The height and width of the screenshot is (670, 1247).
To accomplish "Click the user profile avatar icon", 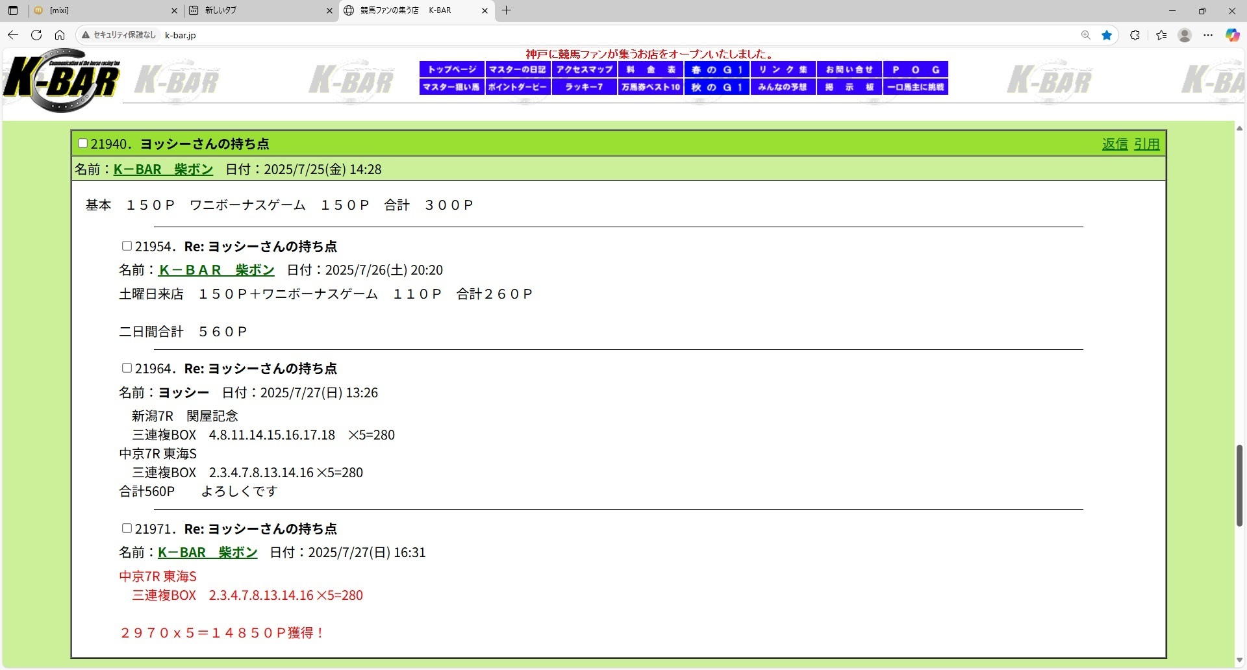I will pos(1185,35).
